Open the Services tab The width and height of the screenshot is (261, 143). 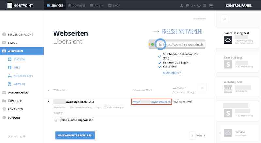[x=55, y=6]
